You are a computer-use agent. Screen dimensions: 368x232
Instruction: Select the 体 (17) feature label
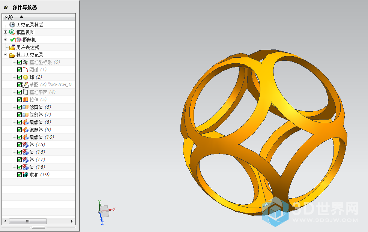(x=37, y=160)
